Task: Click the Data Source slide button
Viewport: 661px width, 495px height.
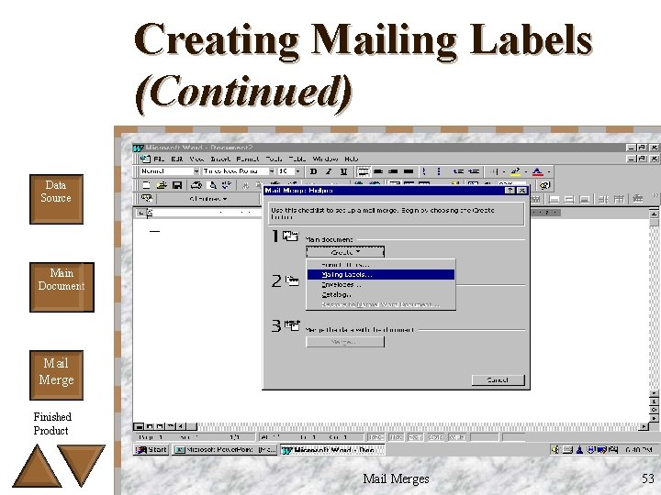Action: (57, 199)
